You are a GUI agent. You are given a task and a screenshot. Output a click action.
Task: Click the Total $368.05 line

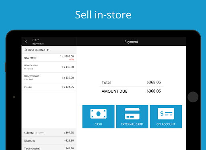point(131,82)
